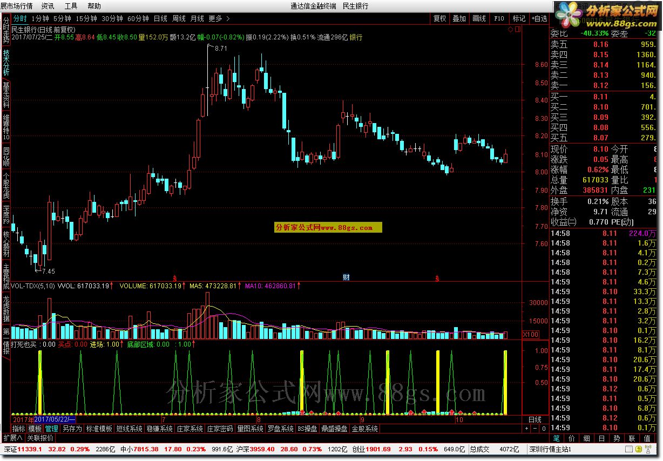Screen dimensions: 663x461
Task: Click the 画线 drawing button
Action: (x=479, y=18)
